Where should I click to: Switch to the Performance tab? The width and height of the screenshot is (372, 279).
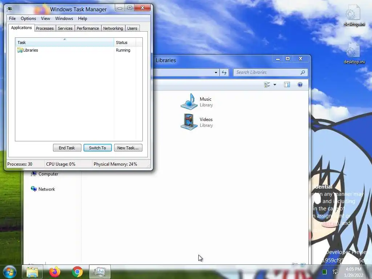tap(88, 28)
